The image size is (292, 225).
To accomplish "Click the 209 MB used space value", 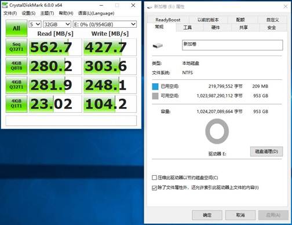I will [x=260, y=86].
